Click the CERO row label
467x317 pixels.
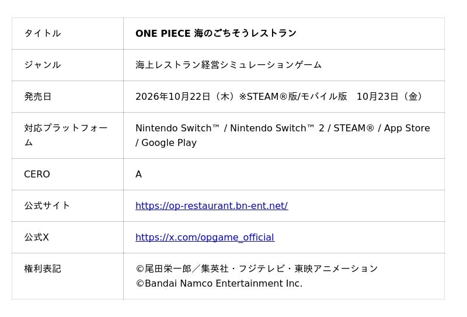click(37, 174)
